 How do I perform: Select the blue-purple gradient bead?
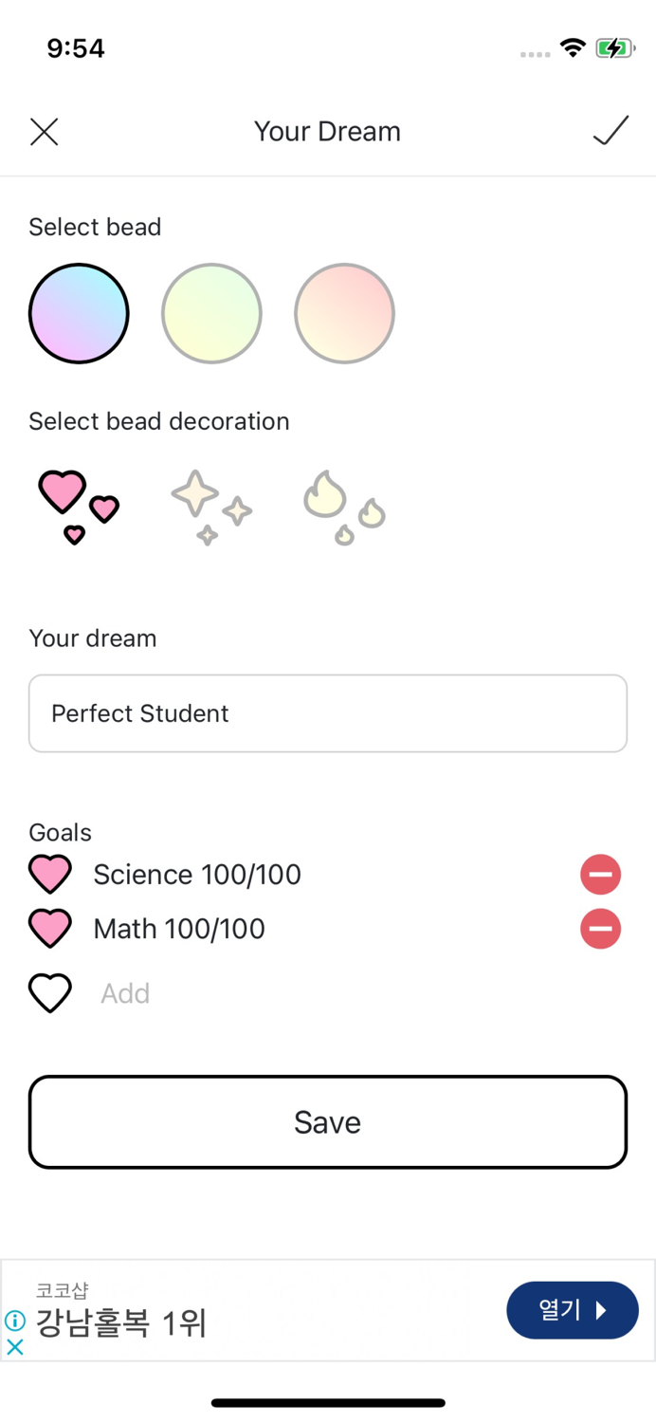[x=79, y=313]
